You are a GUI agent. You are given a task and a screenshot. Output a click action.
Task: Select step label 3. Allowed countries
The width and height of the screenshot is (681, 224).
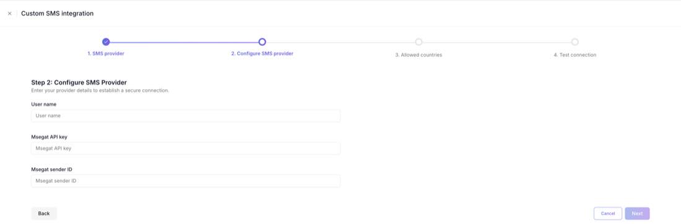pos(419,55)
